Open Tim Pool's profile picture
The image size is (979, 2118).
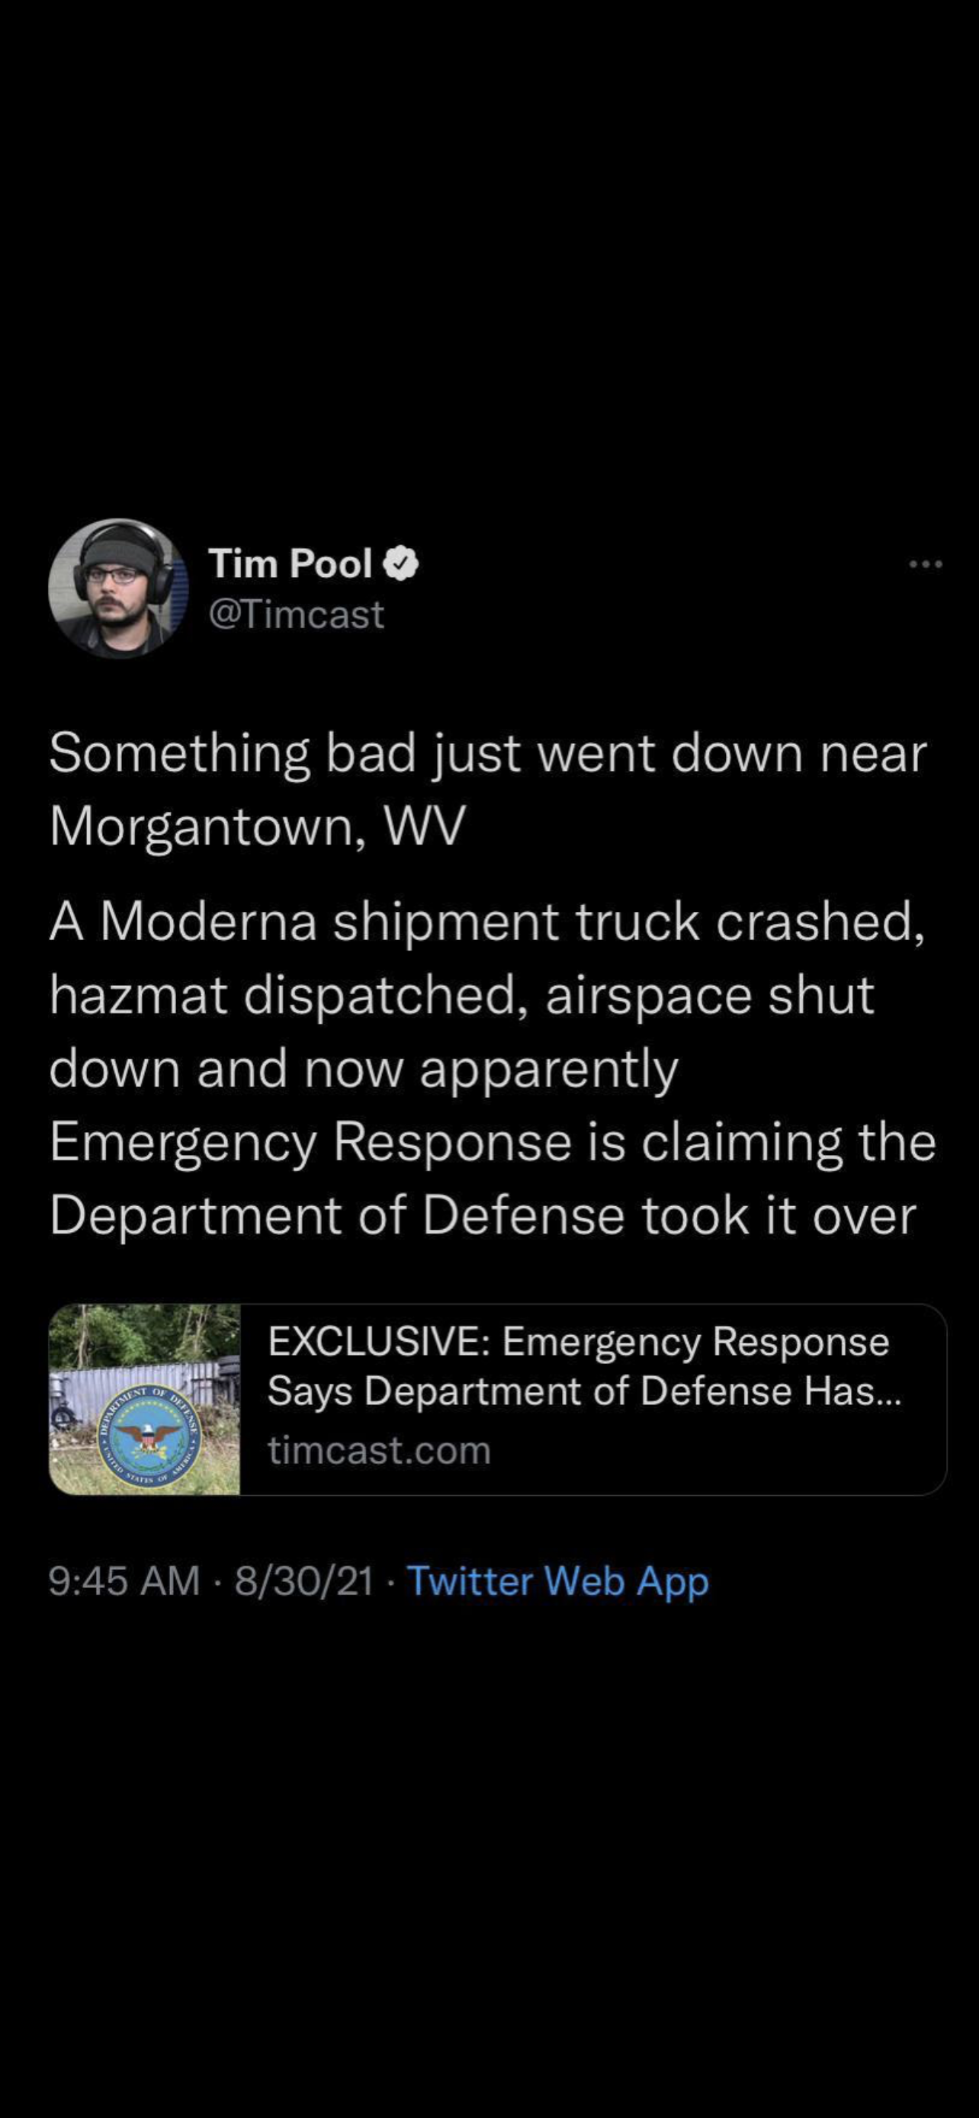[118, 588]
